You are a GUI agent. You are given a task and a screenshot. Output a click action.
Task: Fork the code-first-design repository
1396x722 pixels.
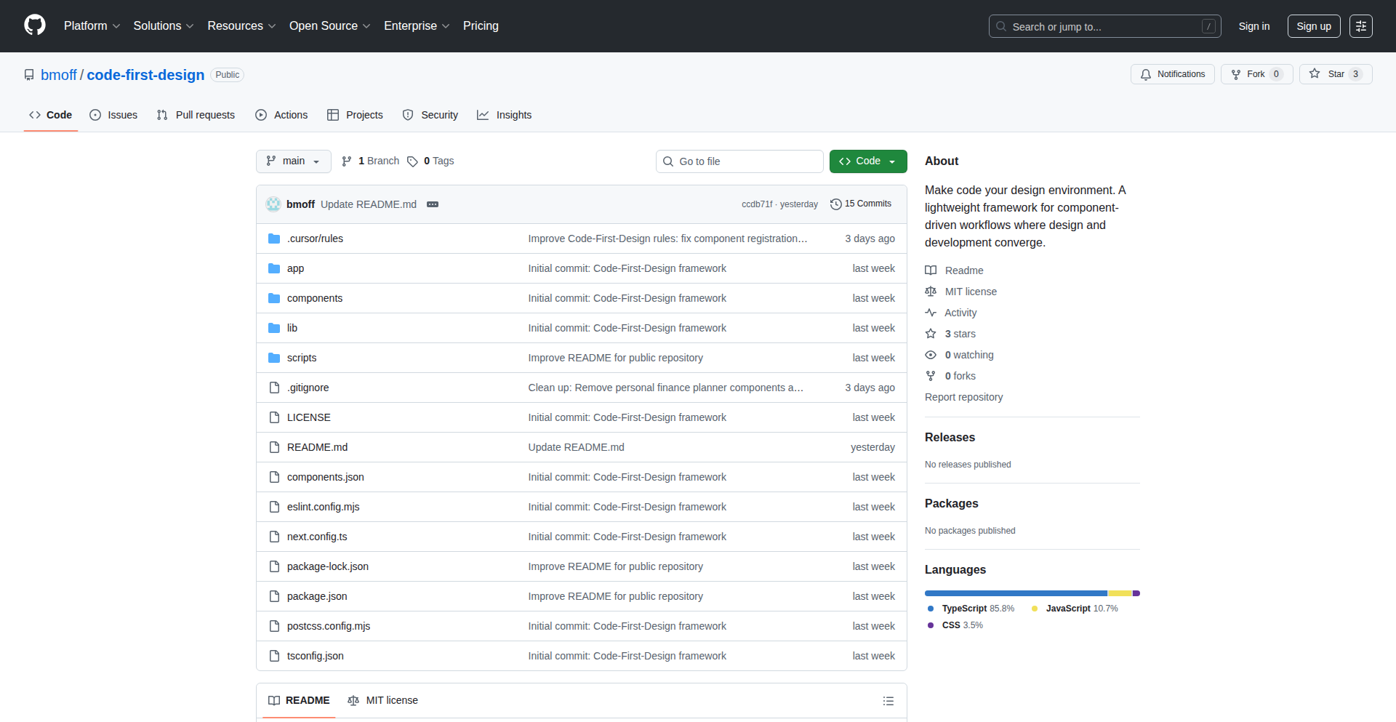(1255, 73)
